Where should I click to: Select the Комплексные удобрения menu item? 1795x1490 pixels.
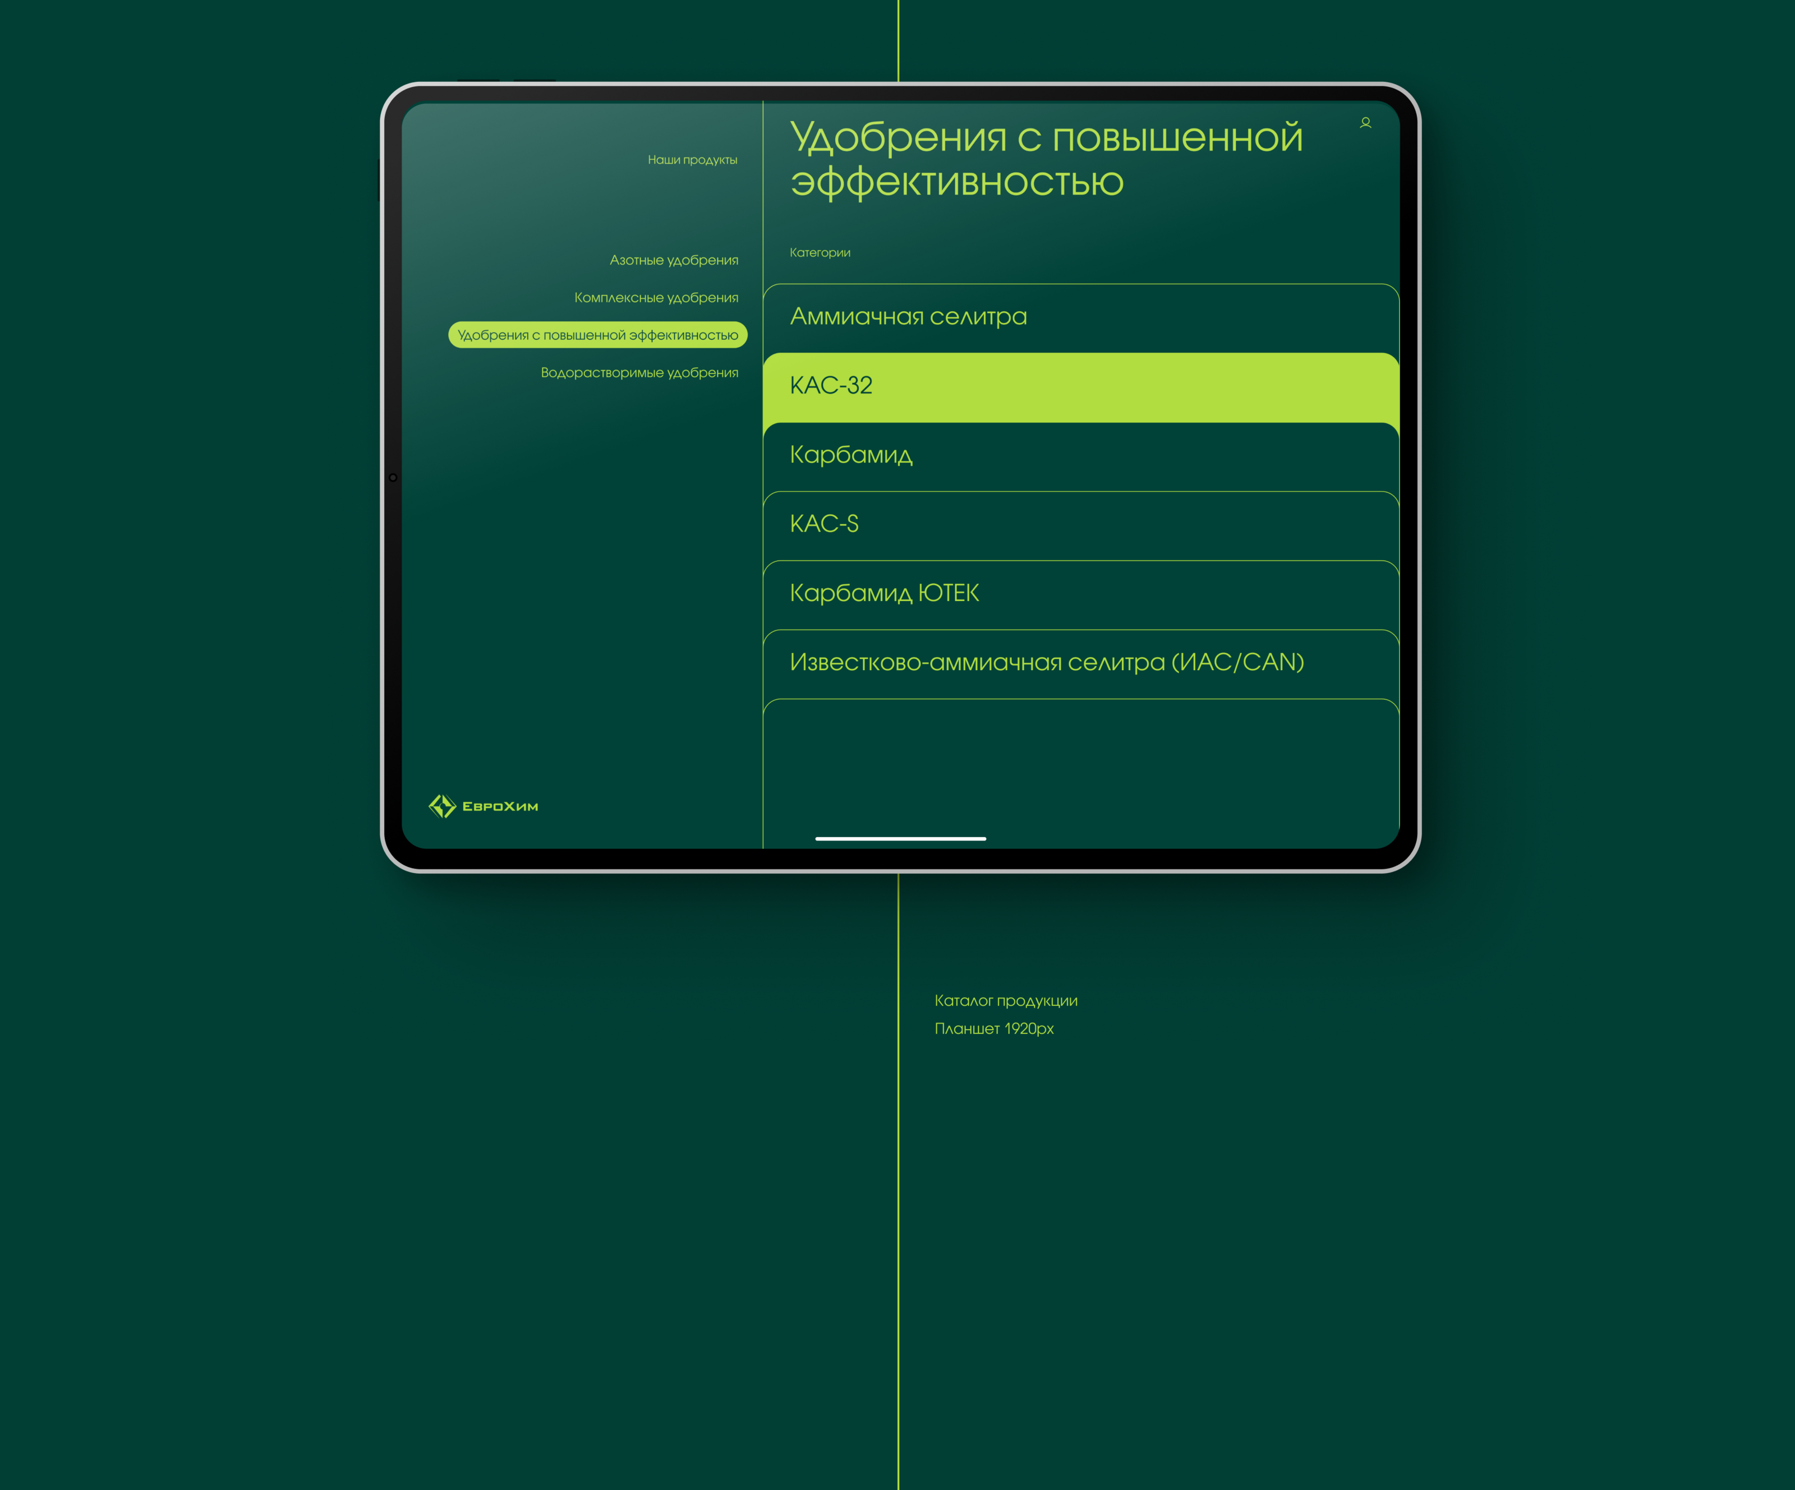(x=656, y=297)
